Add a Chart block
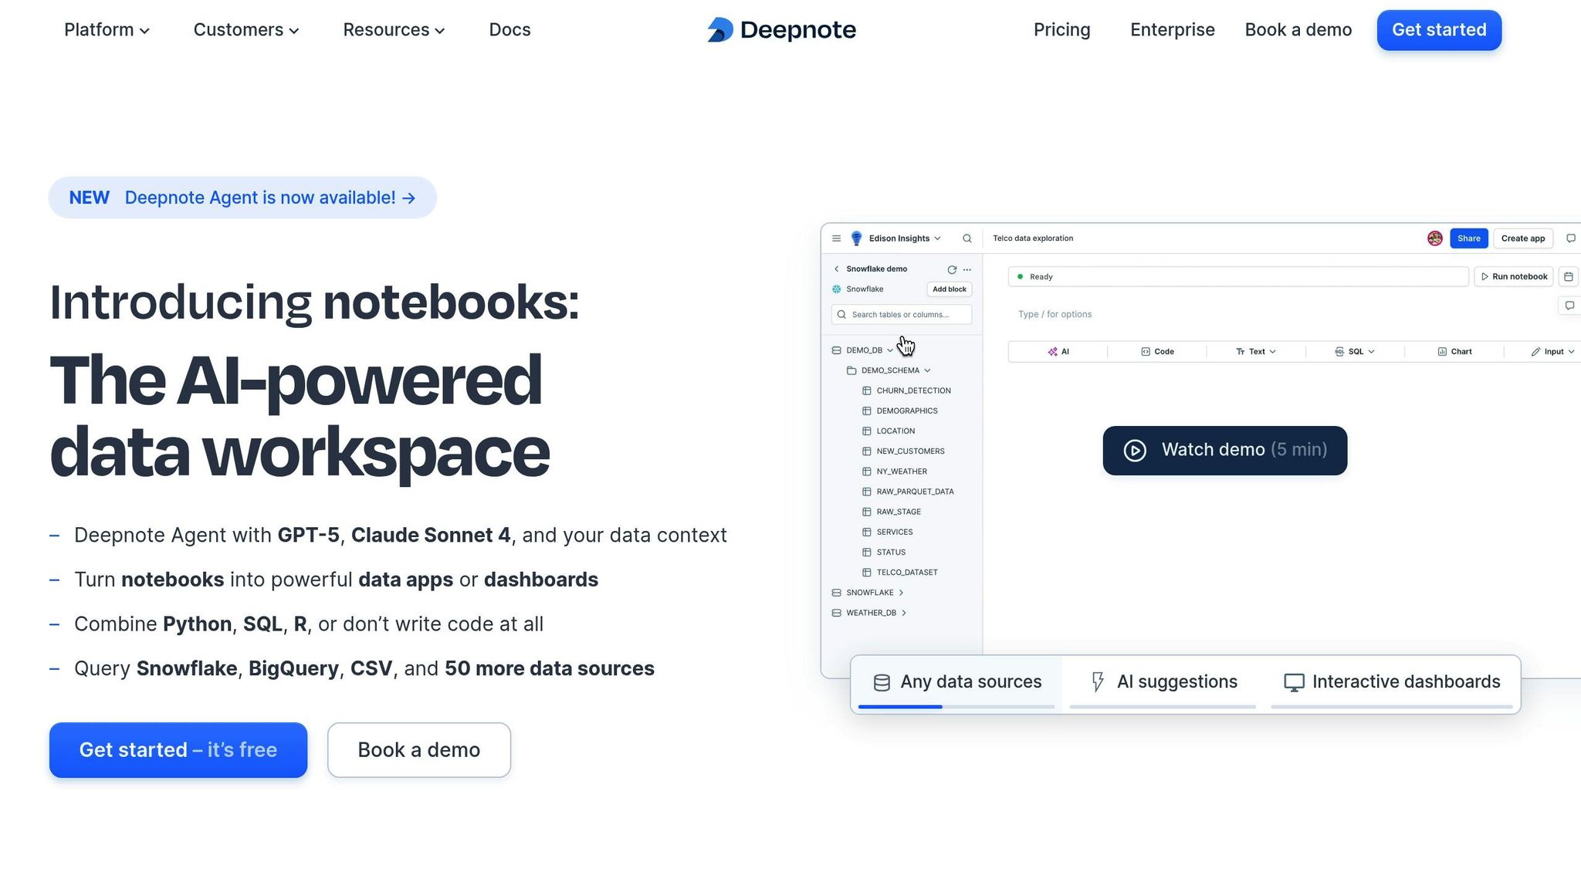The image size is (1581, 889). coord(1454,352)
